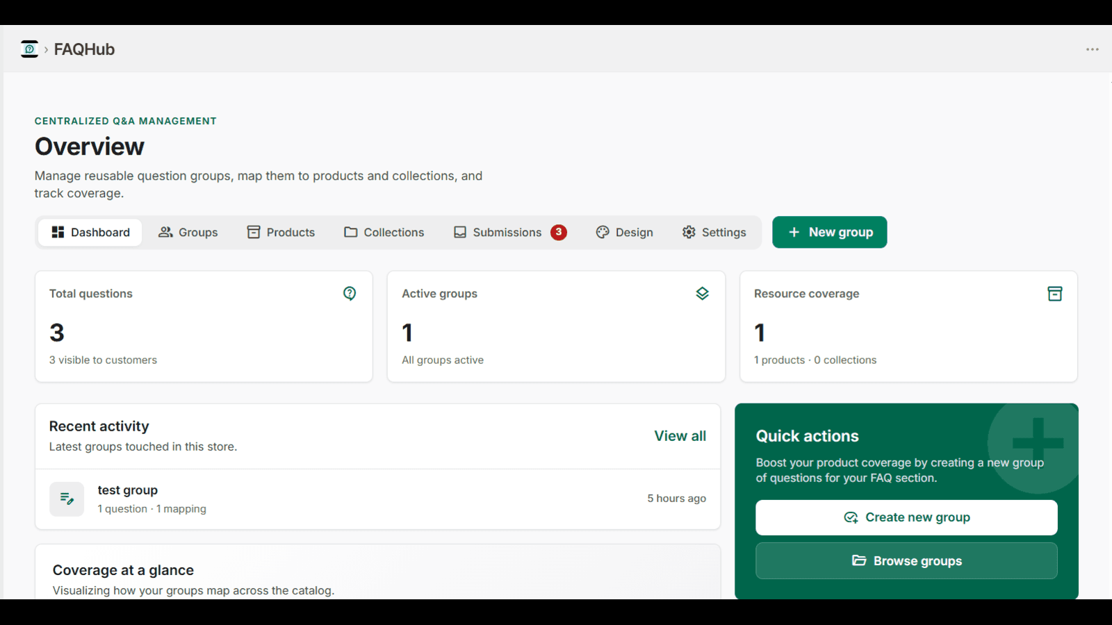Click the 'All groups active' text

[443, 360]
